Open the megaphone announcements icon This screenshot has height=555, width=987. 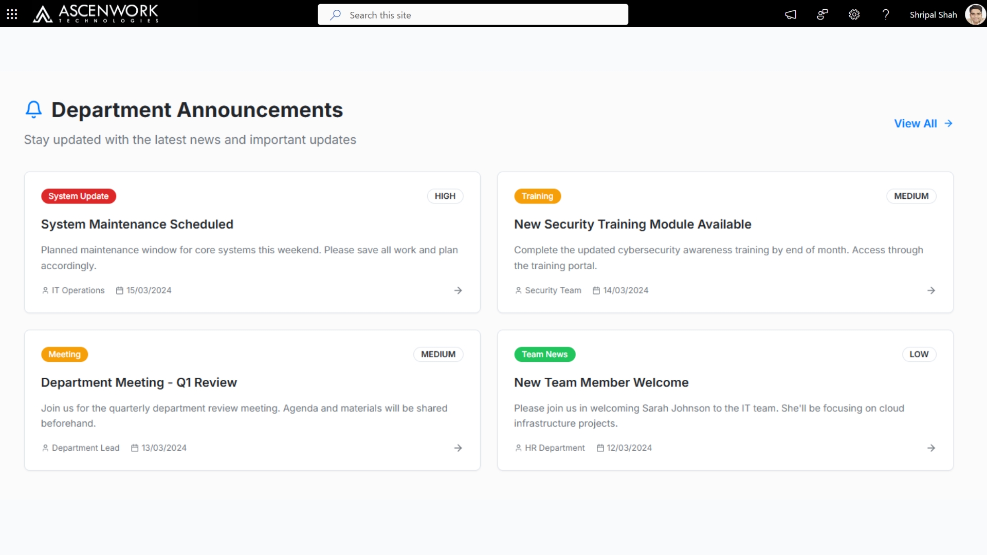[791, 14]
